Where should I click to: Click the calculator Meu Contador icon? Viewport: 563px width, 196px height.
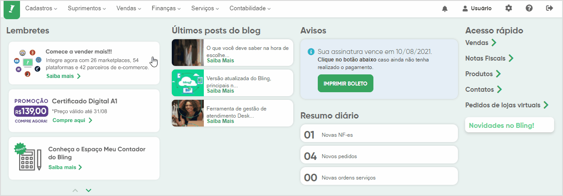pos(29,158)
